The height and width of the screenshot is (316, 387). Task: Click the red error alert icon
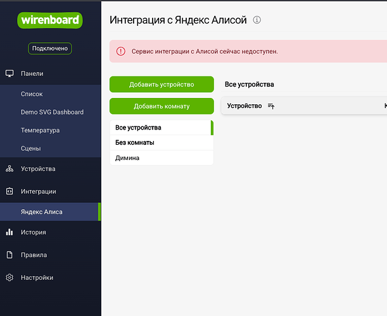[x=121, y=51]
